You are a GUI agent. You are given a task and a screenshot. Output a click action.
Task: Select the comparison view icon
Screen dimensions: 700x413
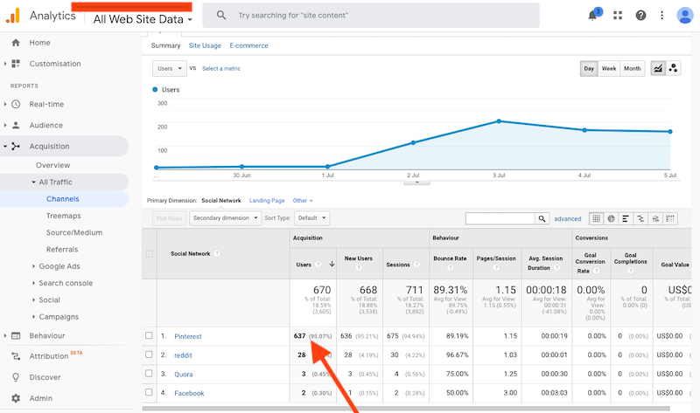pos(640,218)
